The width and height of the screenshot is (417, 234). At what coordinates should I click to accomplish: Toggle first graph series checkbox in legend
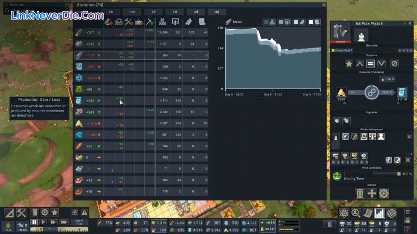tap(267, 22)
